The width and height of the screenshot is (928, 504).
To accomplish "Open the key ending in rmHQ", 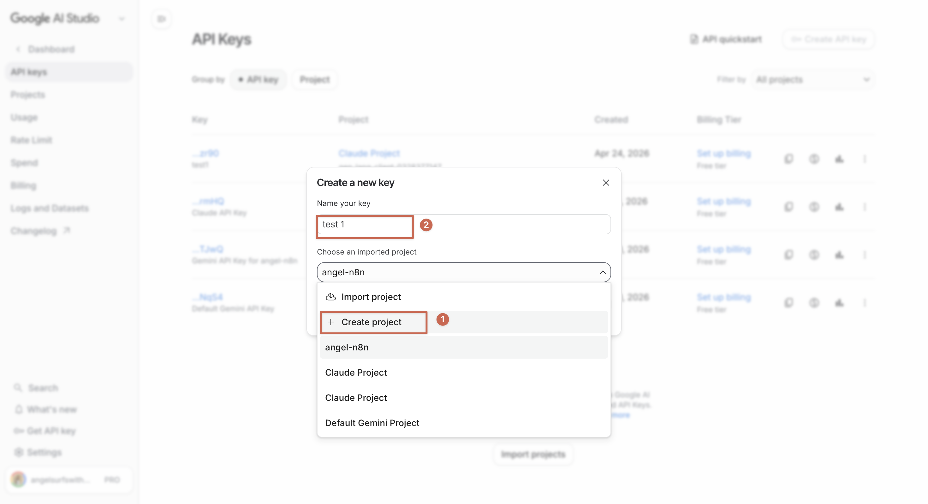I will tap(208, 201).
